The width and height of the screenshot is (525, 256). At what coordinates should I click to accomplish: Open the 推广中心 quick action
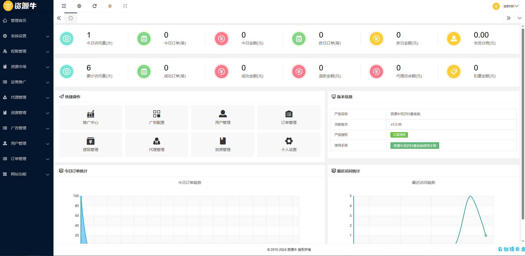90,117
